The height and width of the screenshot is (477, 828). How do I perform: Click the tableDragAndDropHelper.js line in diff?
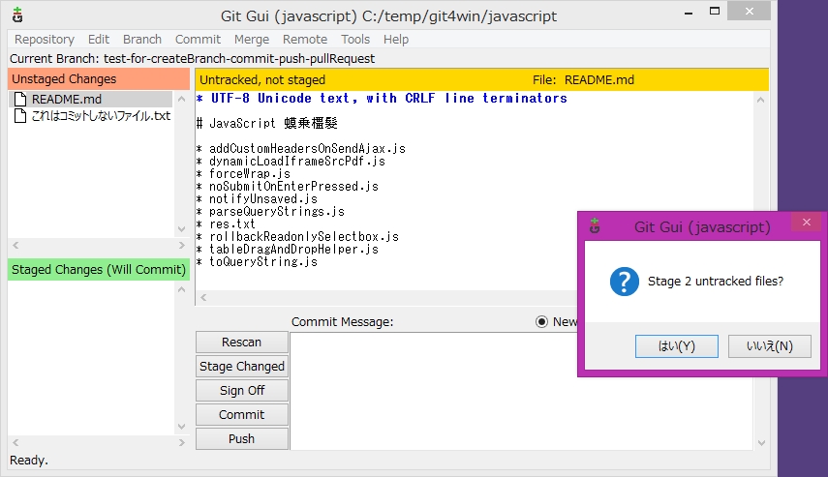point(288,249)
